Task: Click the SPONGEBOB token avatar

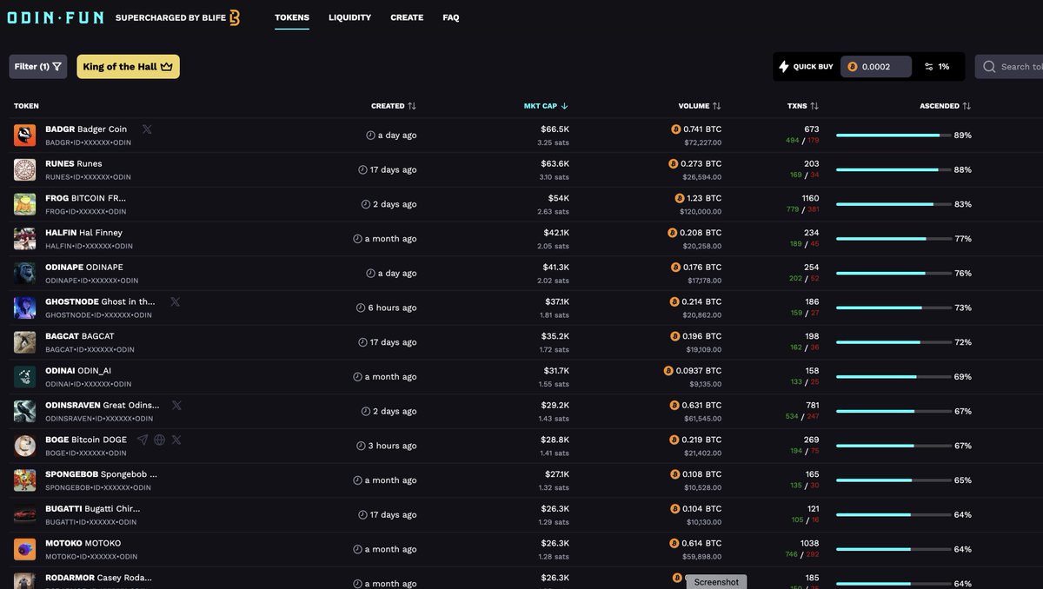Action: [24, 480]
